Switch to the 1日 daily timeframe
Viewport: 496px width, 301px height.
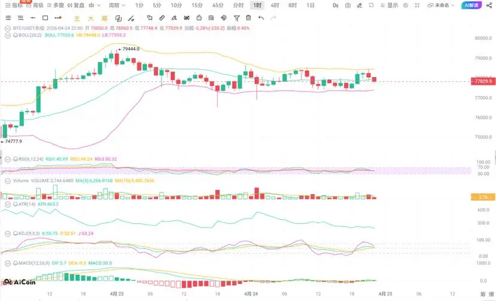[x=311, y=5]
